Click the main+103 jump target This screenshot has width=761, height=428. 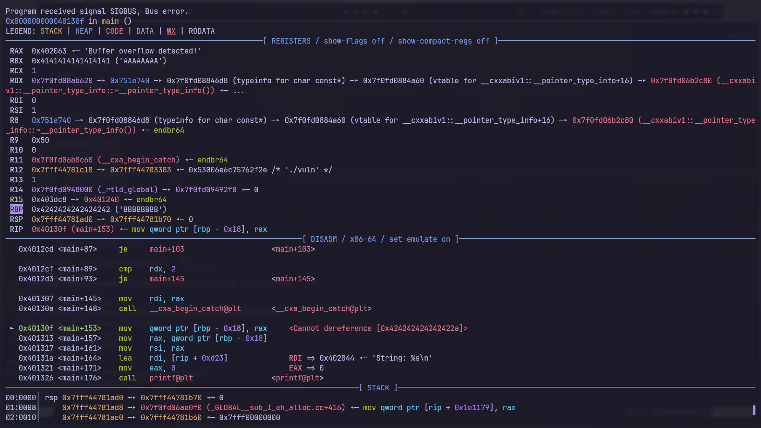click(166, 249)
